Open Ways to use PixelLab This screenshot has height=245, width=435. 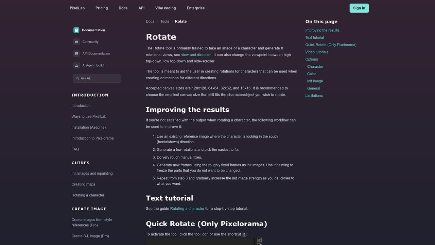tap(89, 116)
